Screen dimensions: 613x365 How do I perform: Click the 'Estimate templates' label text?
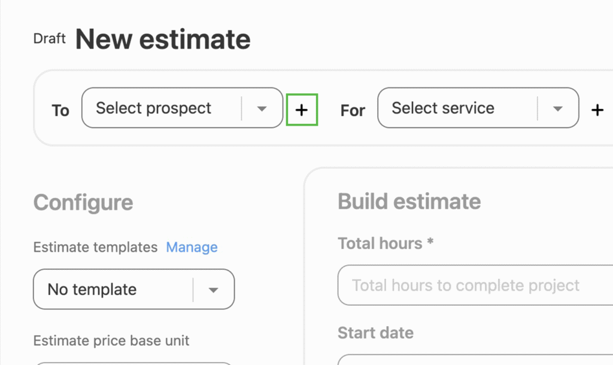95,247
